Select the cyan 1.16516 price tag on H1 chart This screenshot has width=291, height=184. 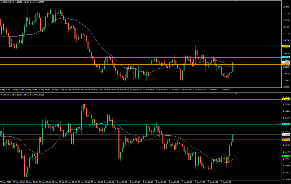[286, 124]
